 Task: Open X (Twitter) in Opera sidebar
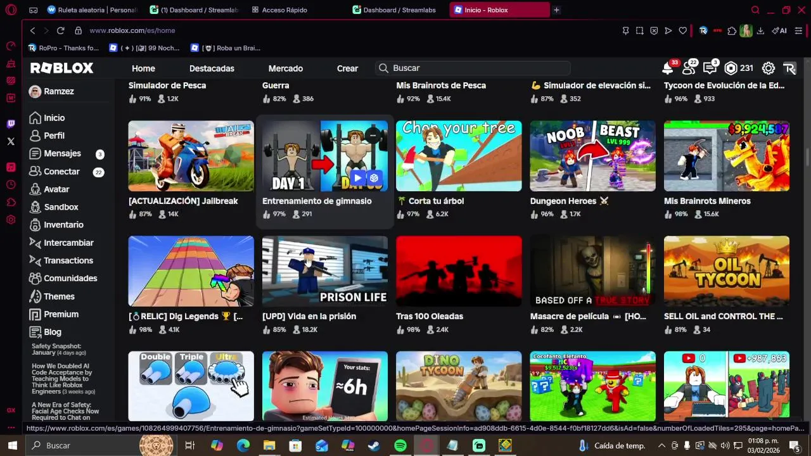[x=11, y=142]
